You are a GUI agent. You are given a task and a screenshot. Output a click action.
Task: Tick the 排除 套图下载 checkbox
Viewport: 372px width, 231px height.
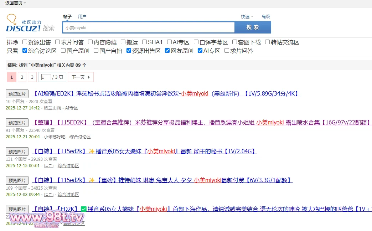(x=235, y=42)
